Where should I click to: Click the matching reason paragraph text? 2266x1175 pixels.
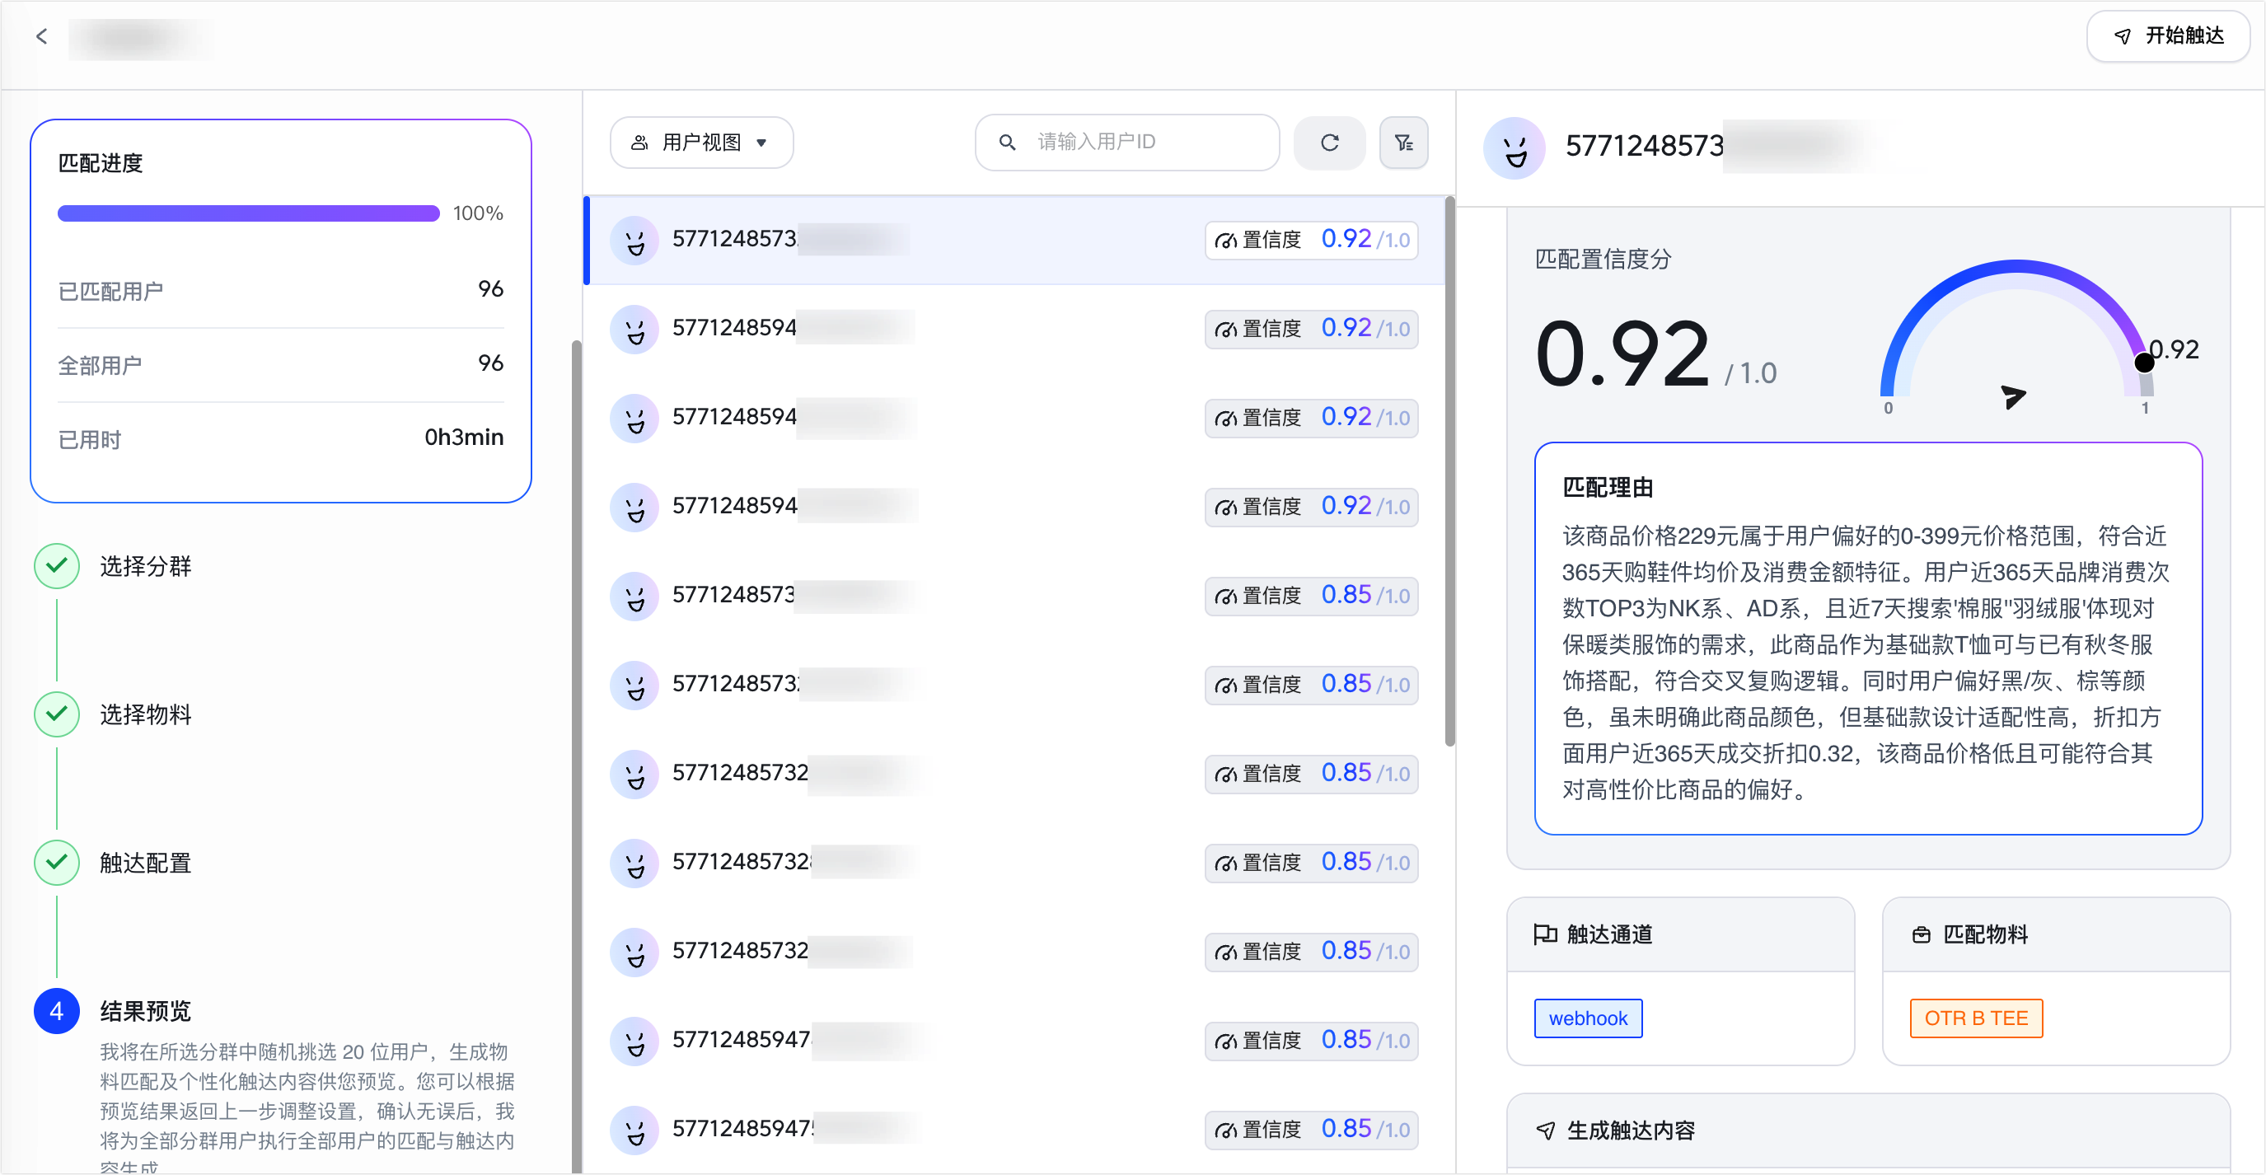click(1865, 662)
